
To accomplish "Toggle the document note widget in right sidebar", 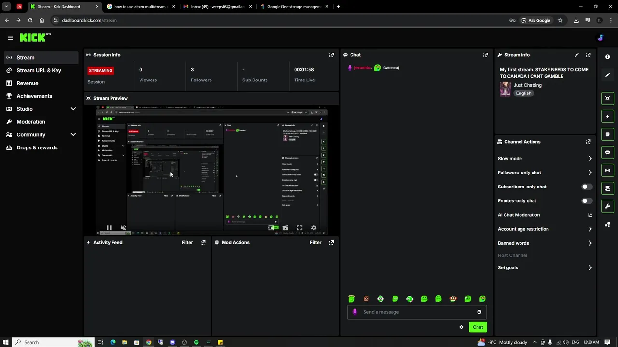I will pyautogui.click(x=608, y=134).
